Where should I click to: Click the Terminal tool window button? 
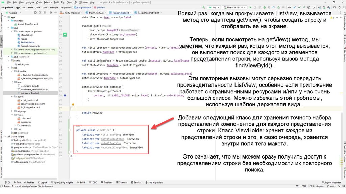pos(122,183)
